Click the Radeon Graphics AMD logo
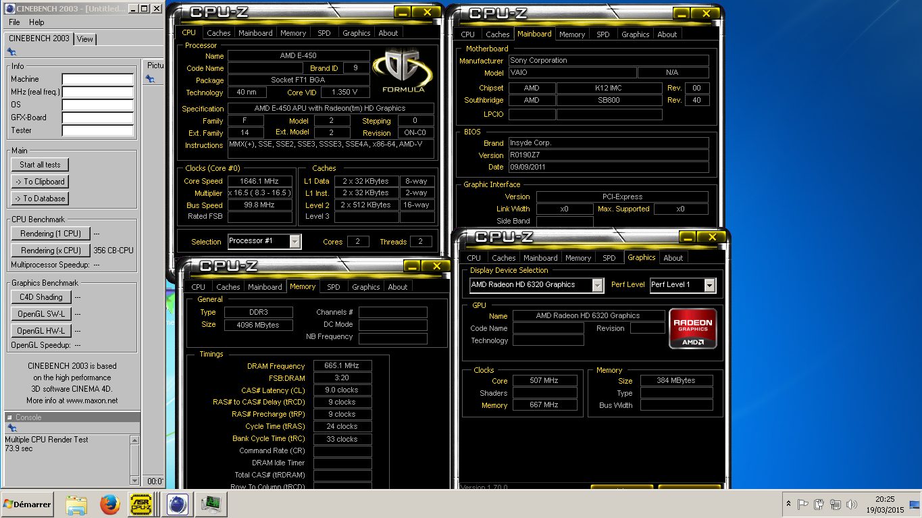922x518 pixels. click(x=693, y=329)
